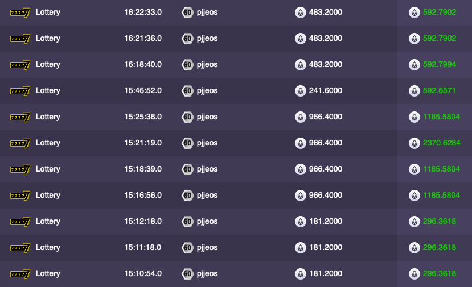Image resolution: width=472 pixels, height=287 pixels.
Task: Open the Lottery game from 15:11:18.0 row
Action: (x=48, y=248)
